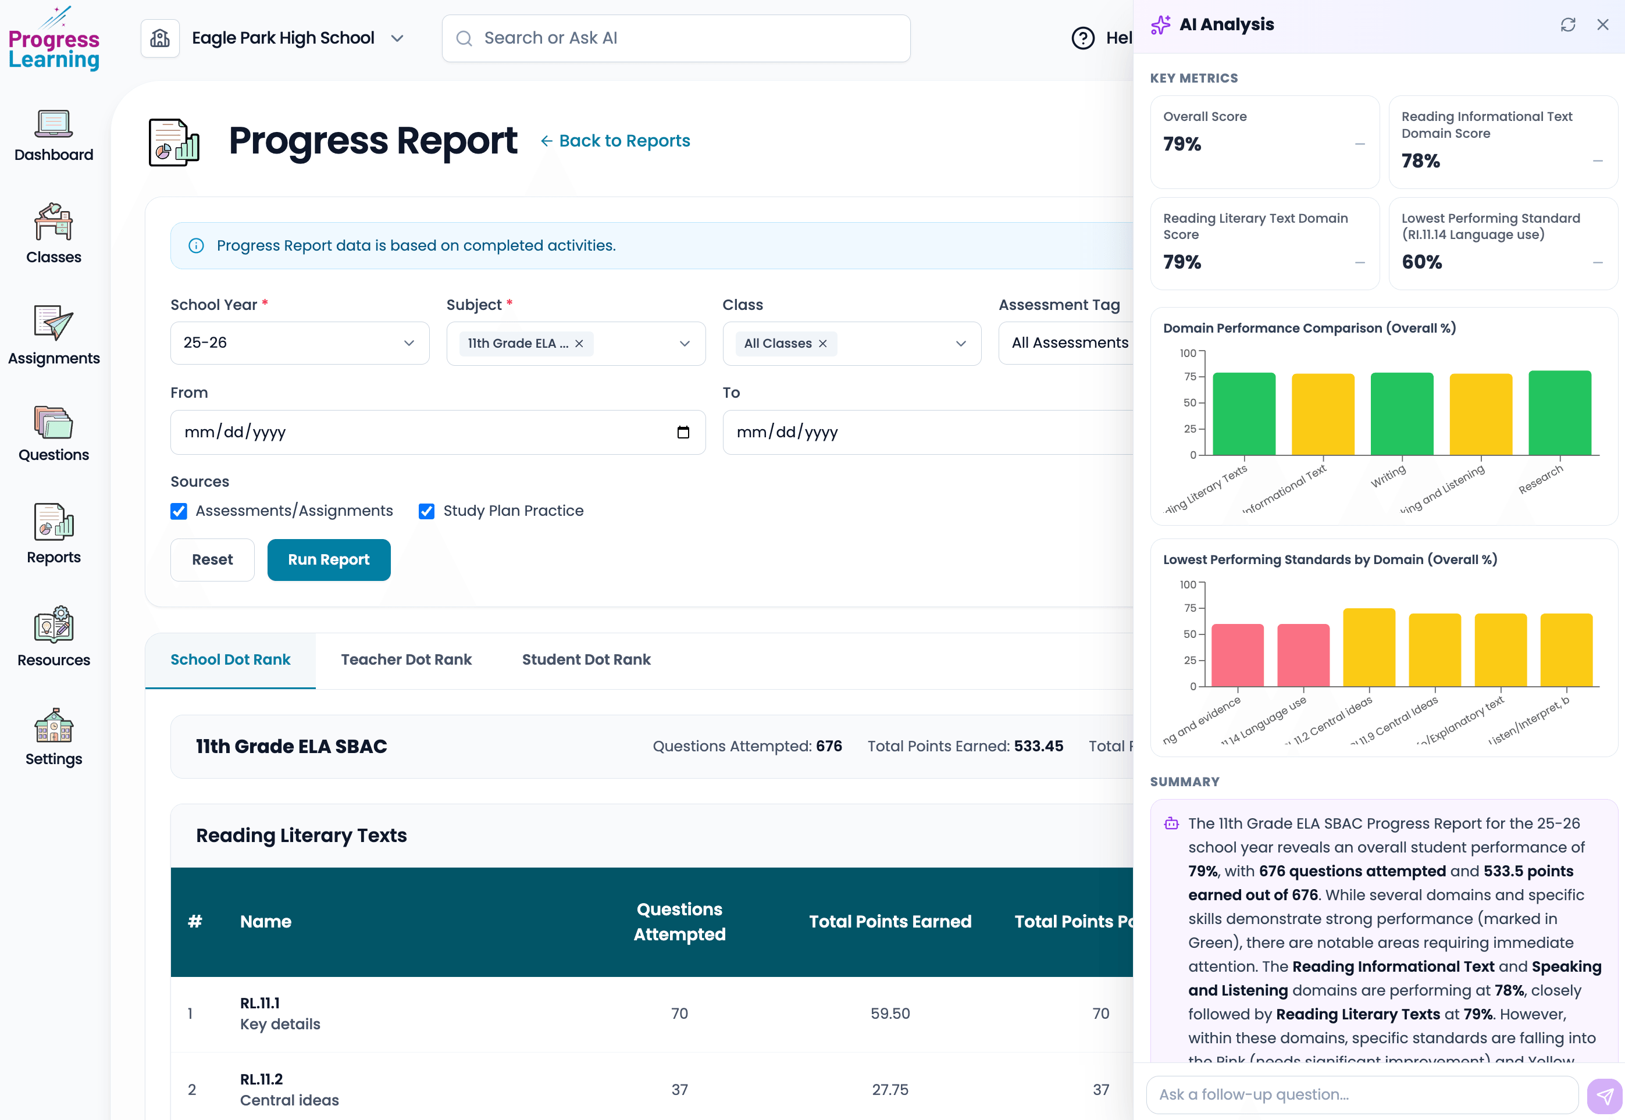Refresh the AI Analysis panel
Viewport: 1625px width, 1120px height.
[1569, 24]
